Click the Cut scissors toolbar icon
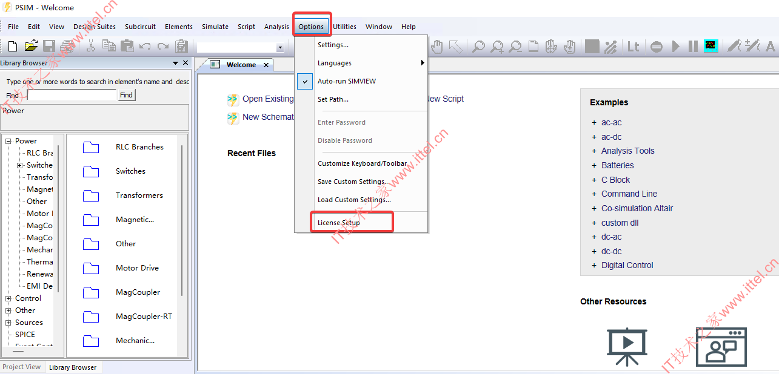The image size is (779, 374). click(91, 46)
